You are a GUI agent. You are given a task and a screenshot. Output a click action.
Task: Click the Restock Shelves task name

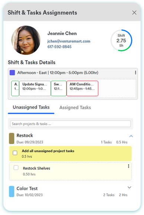coord(36,168)
